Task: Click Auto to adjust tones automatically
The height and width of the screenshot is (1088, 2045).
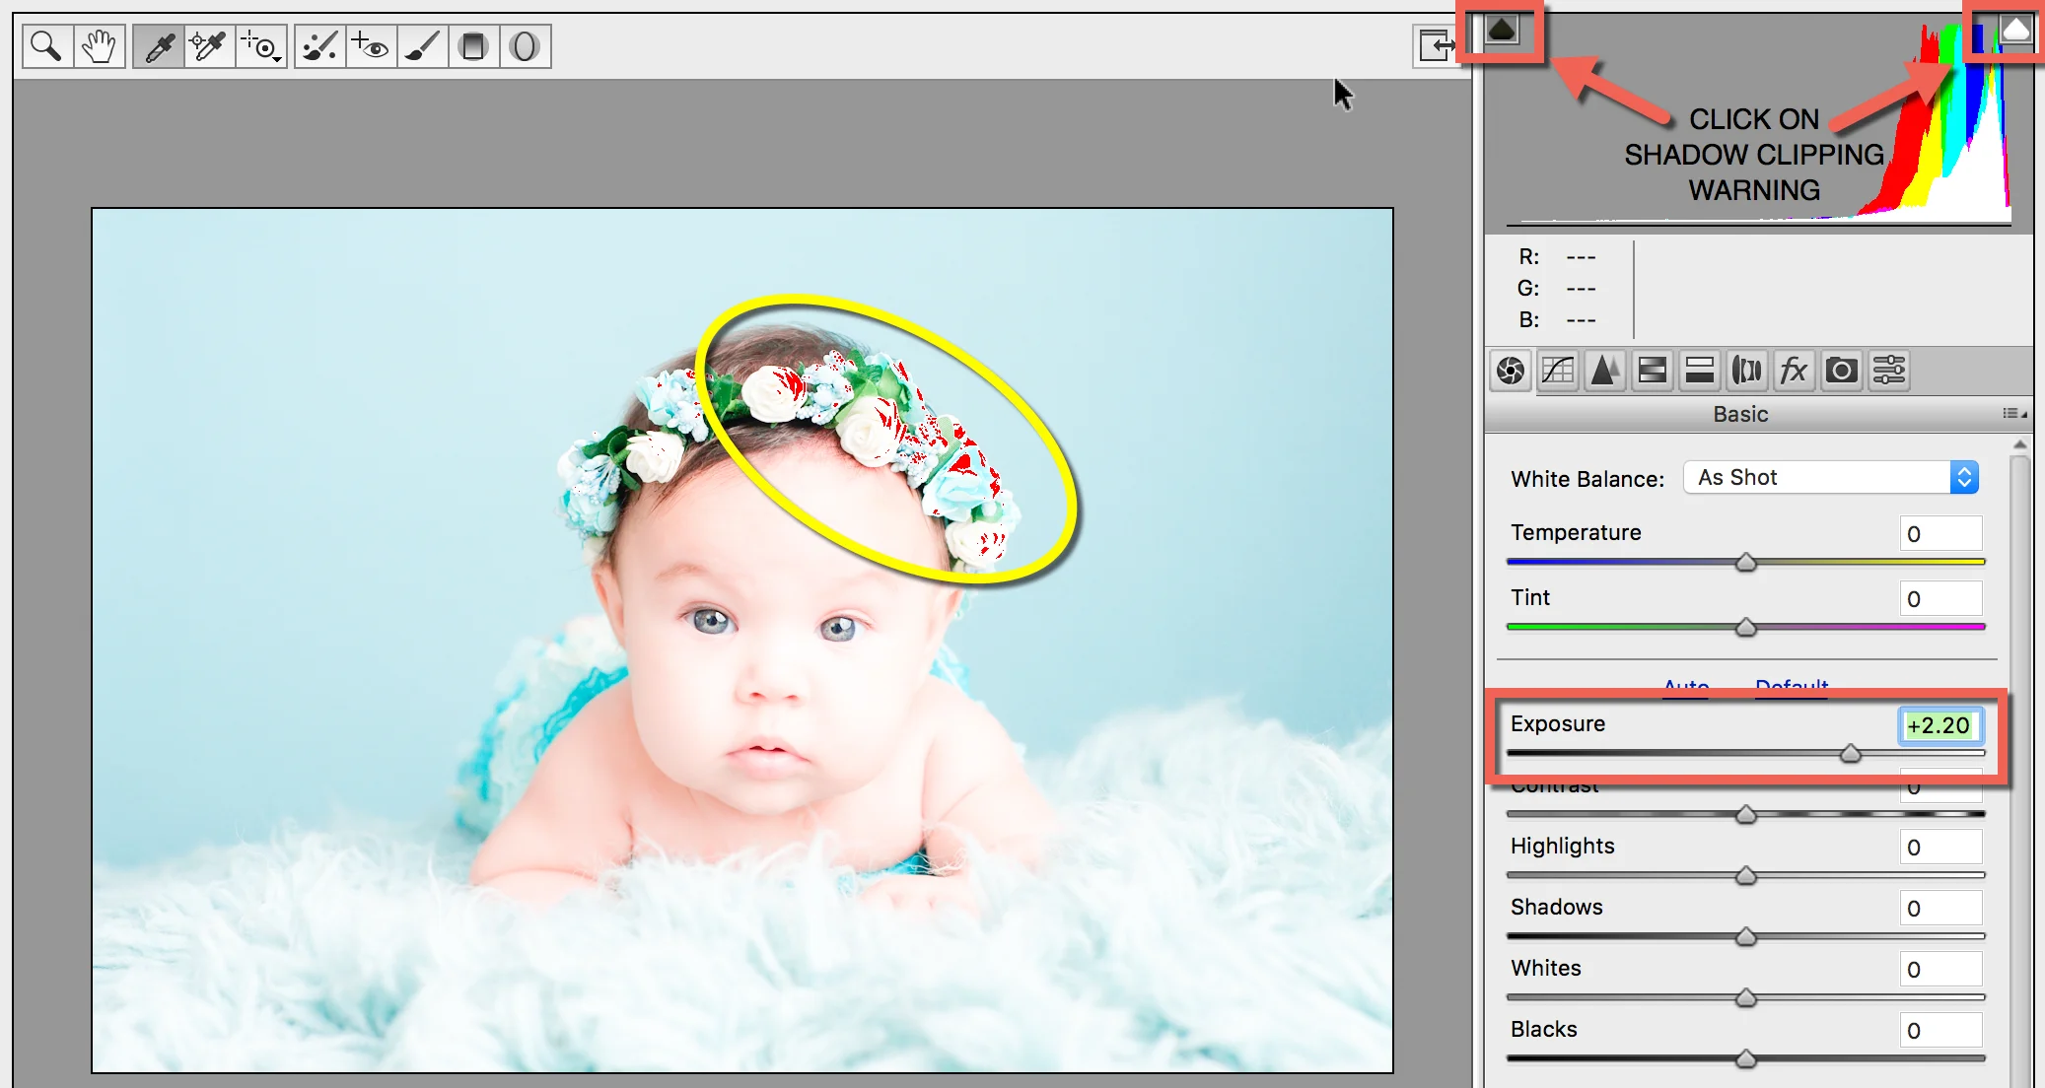Action: click(x=1685, y=688)
